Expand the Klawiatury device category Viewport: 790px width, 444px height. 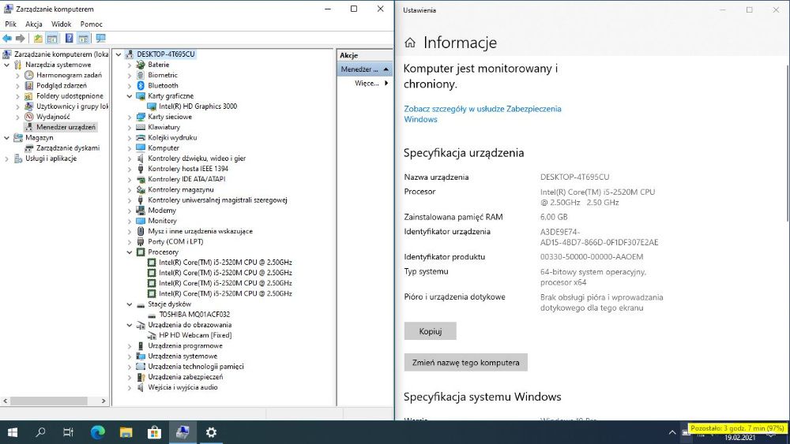click(x=130, y=127)
